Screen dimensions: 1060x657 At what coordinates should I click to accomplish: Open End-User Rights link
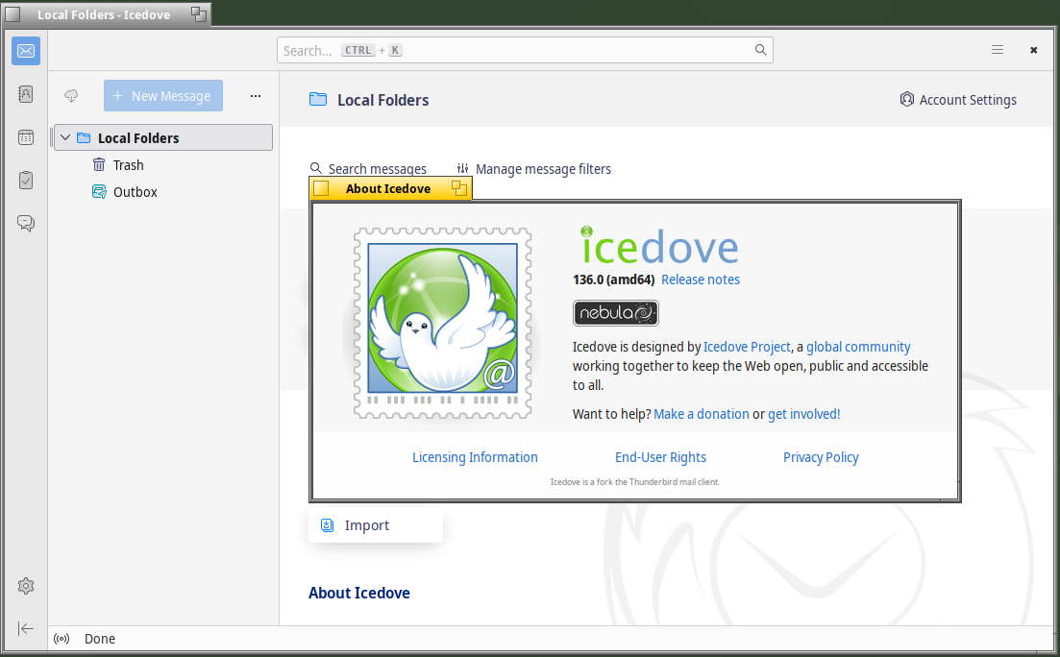pos(660,457)
